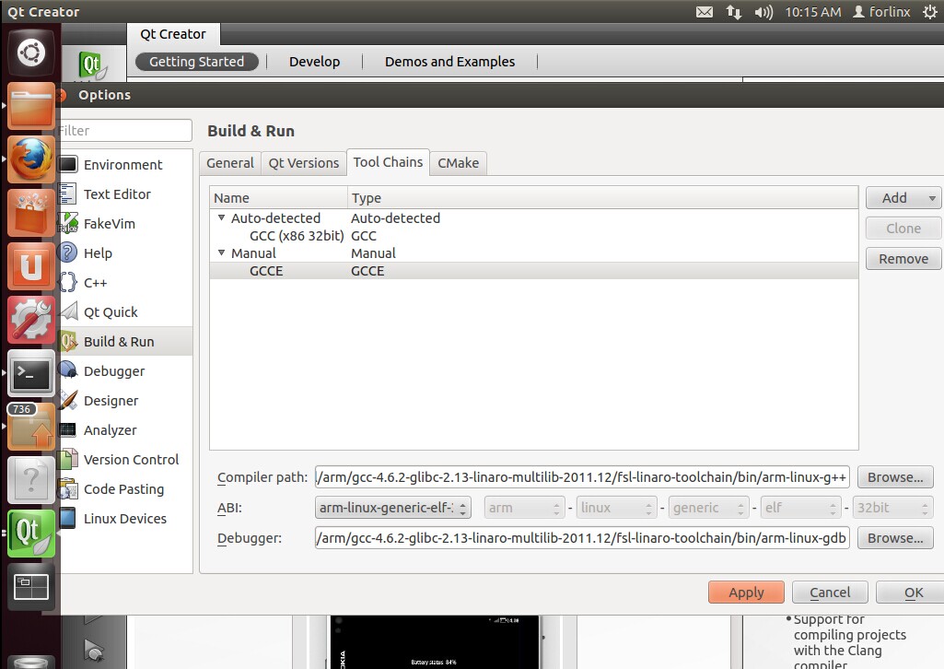This screenshot has height=669, width=944.
Task: Select the GCCE manual tool chain row
Action: [533, 270]
